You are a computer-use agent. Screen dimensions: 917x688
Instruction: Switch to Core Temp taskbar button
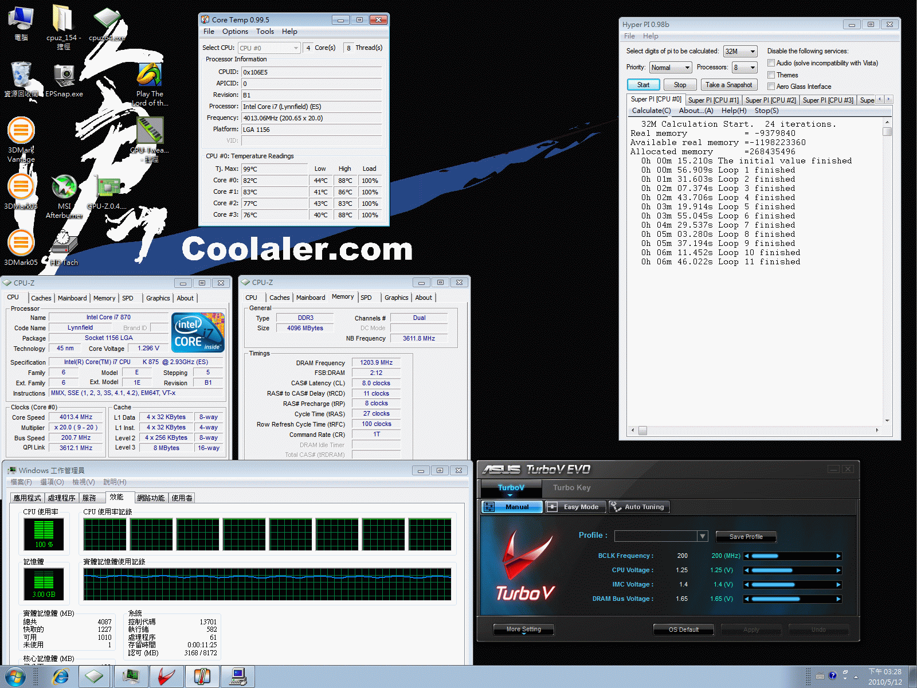[202, 677]
